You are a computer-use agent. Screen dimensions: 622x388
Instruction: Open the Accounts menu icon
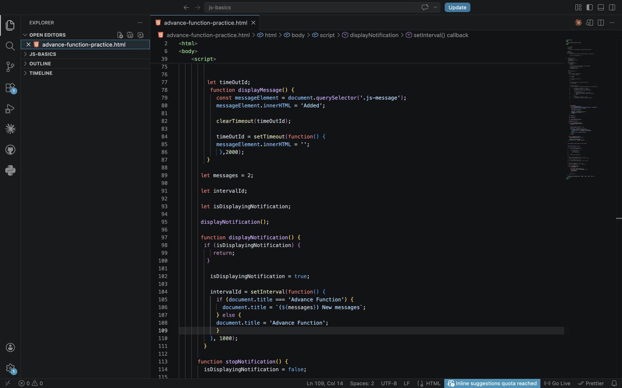pyautogui.click(x=10, y=347)
